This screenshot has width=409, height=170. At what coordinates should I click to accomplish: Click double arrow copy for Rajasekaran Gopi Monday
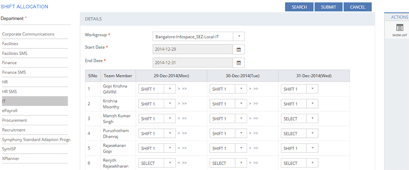click(184, 148)
